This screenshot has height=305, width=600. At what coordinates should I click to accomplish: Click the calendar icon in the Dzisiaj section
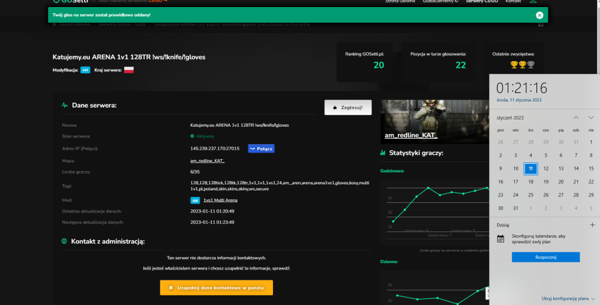click(500, 239)
